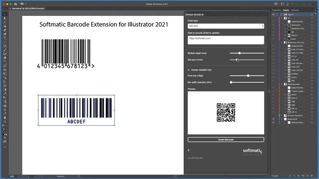Select the Scale tool
The width and height of the screenshot is (319, 179).
[5, 66]
